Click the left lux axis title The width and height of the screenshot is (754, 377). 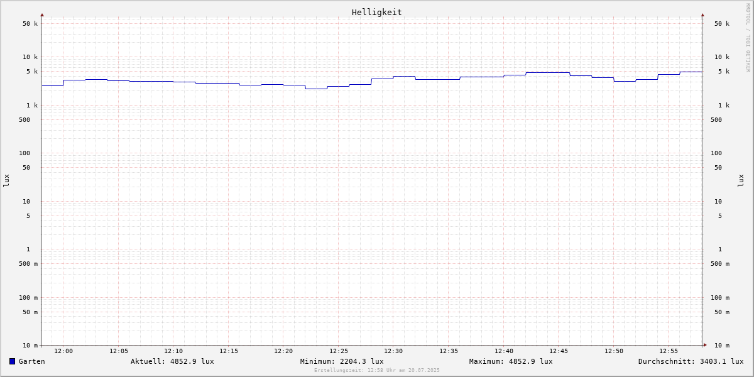tap(6, 180)
